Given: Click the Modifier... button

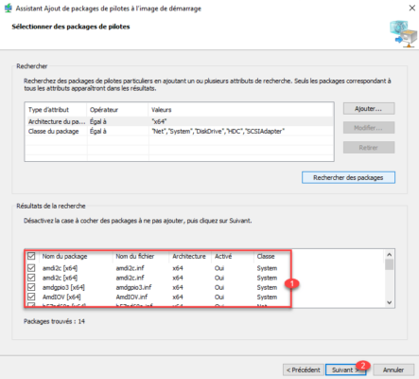Looking at the screenshot, I should pyautogui.click(x=369, y=128).
